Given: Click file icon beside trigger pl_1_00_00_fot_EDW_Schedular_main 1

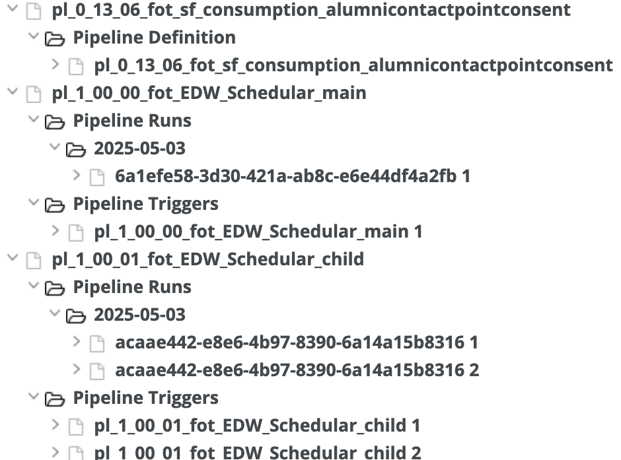Looking at the screenshot, I should [x=76, y=232].
